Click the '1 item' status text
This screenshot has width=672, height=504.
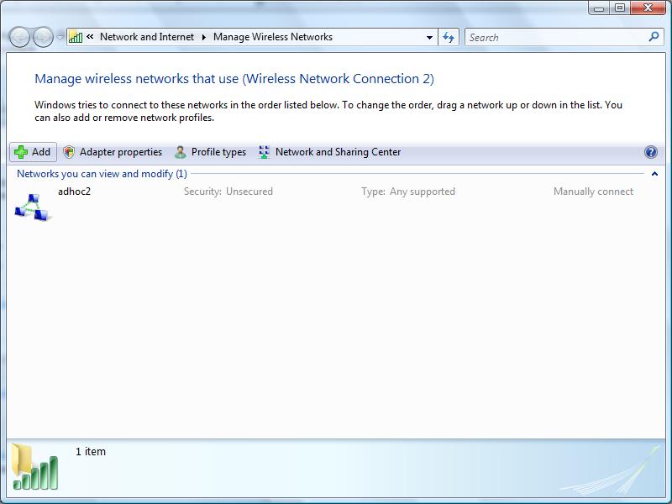[x=91, y=452]
